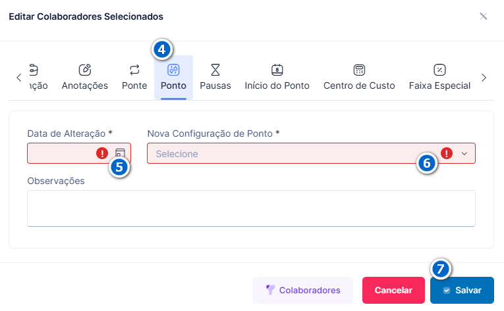Click the Salvar button
Viewport: 504px width, 311px height.
pos(462,290)
